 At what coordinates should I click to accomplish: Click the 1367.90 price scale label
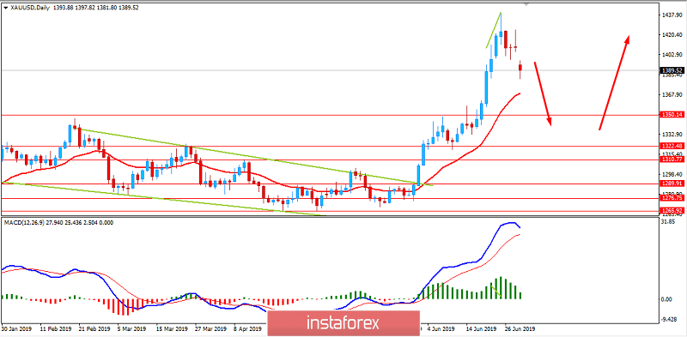pyautogui.click(x=673, y=94)
